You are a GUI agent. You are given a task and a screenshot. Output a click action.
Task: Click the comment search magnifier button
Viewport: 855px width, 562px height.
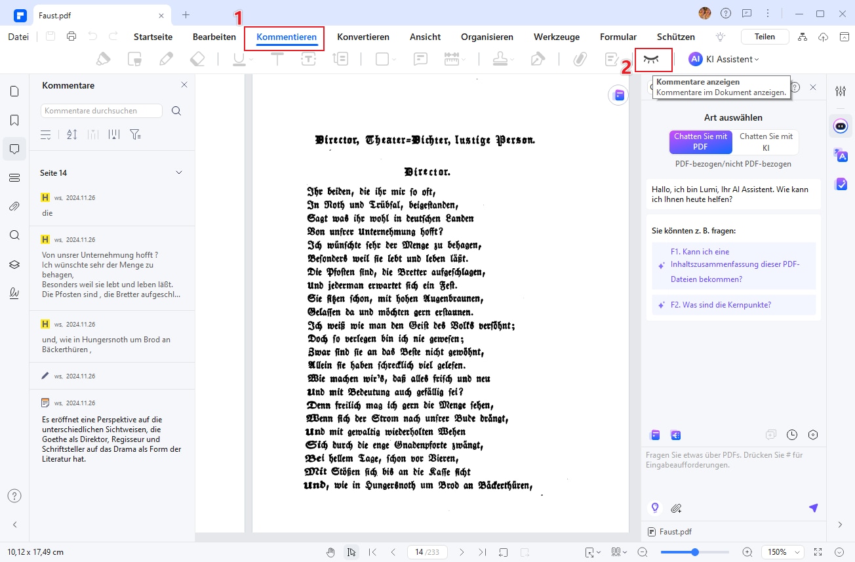[176, 111]
